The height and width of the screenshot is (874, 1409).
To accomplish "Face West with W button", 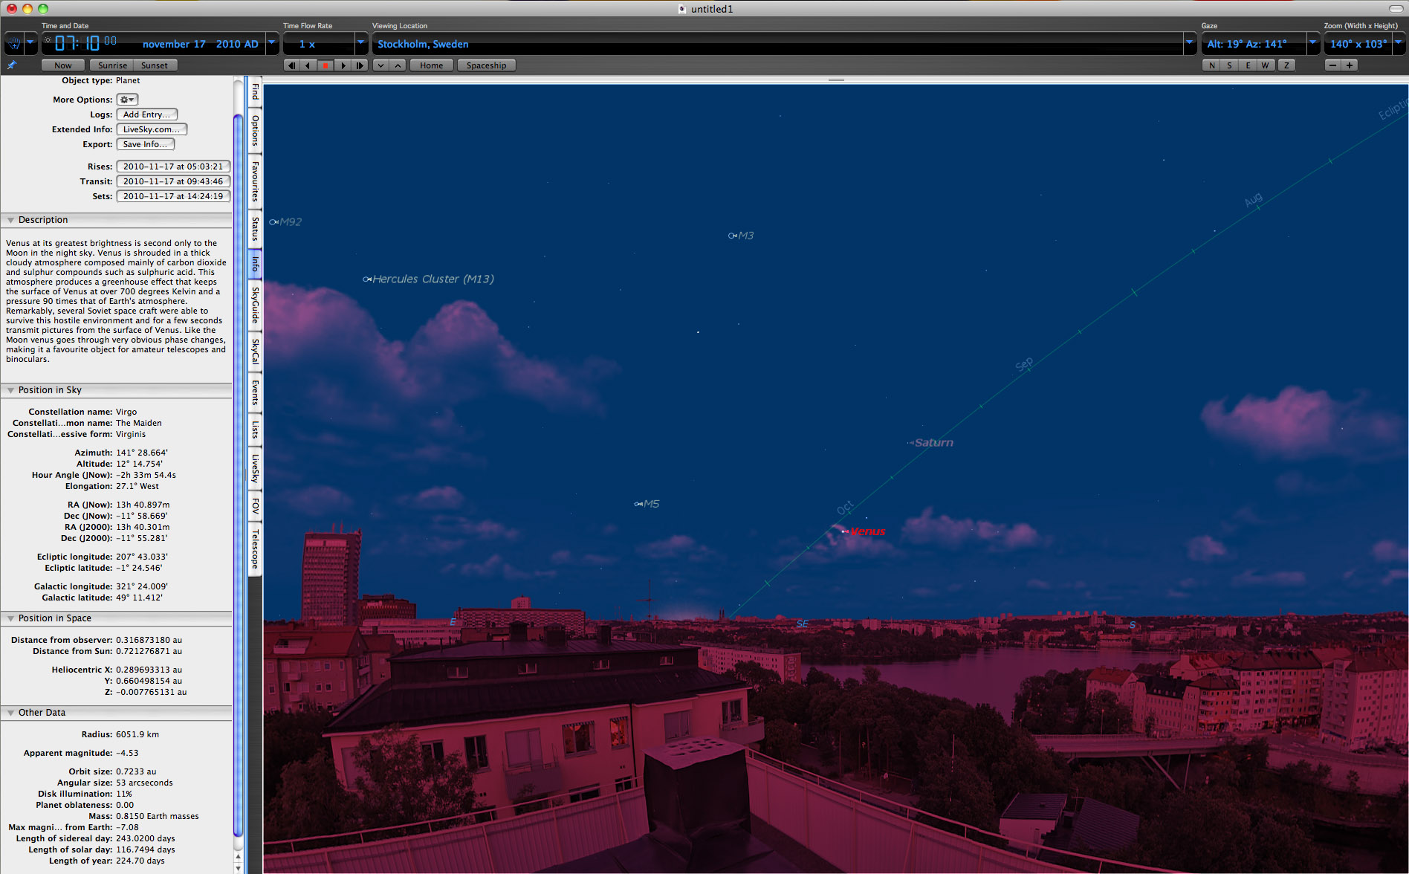I will tap(1266, 65).
